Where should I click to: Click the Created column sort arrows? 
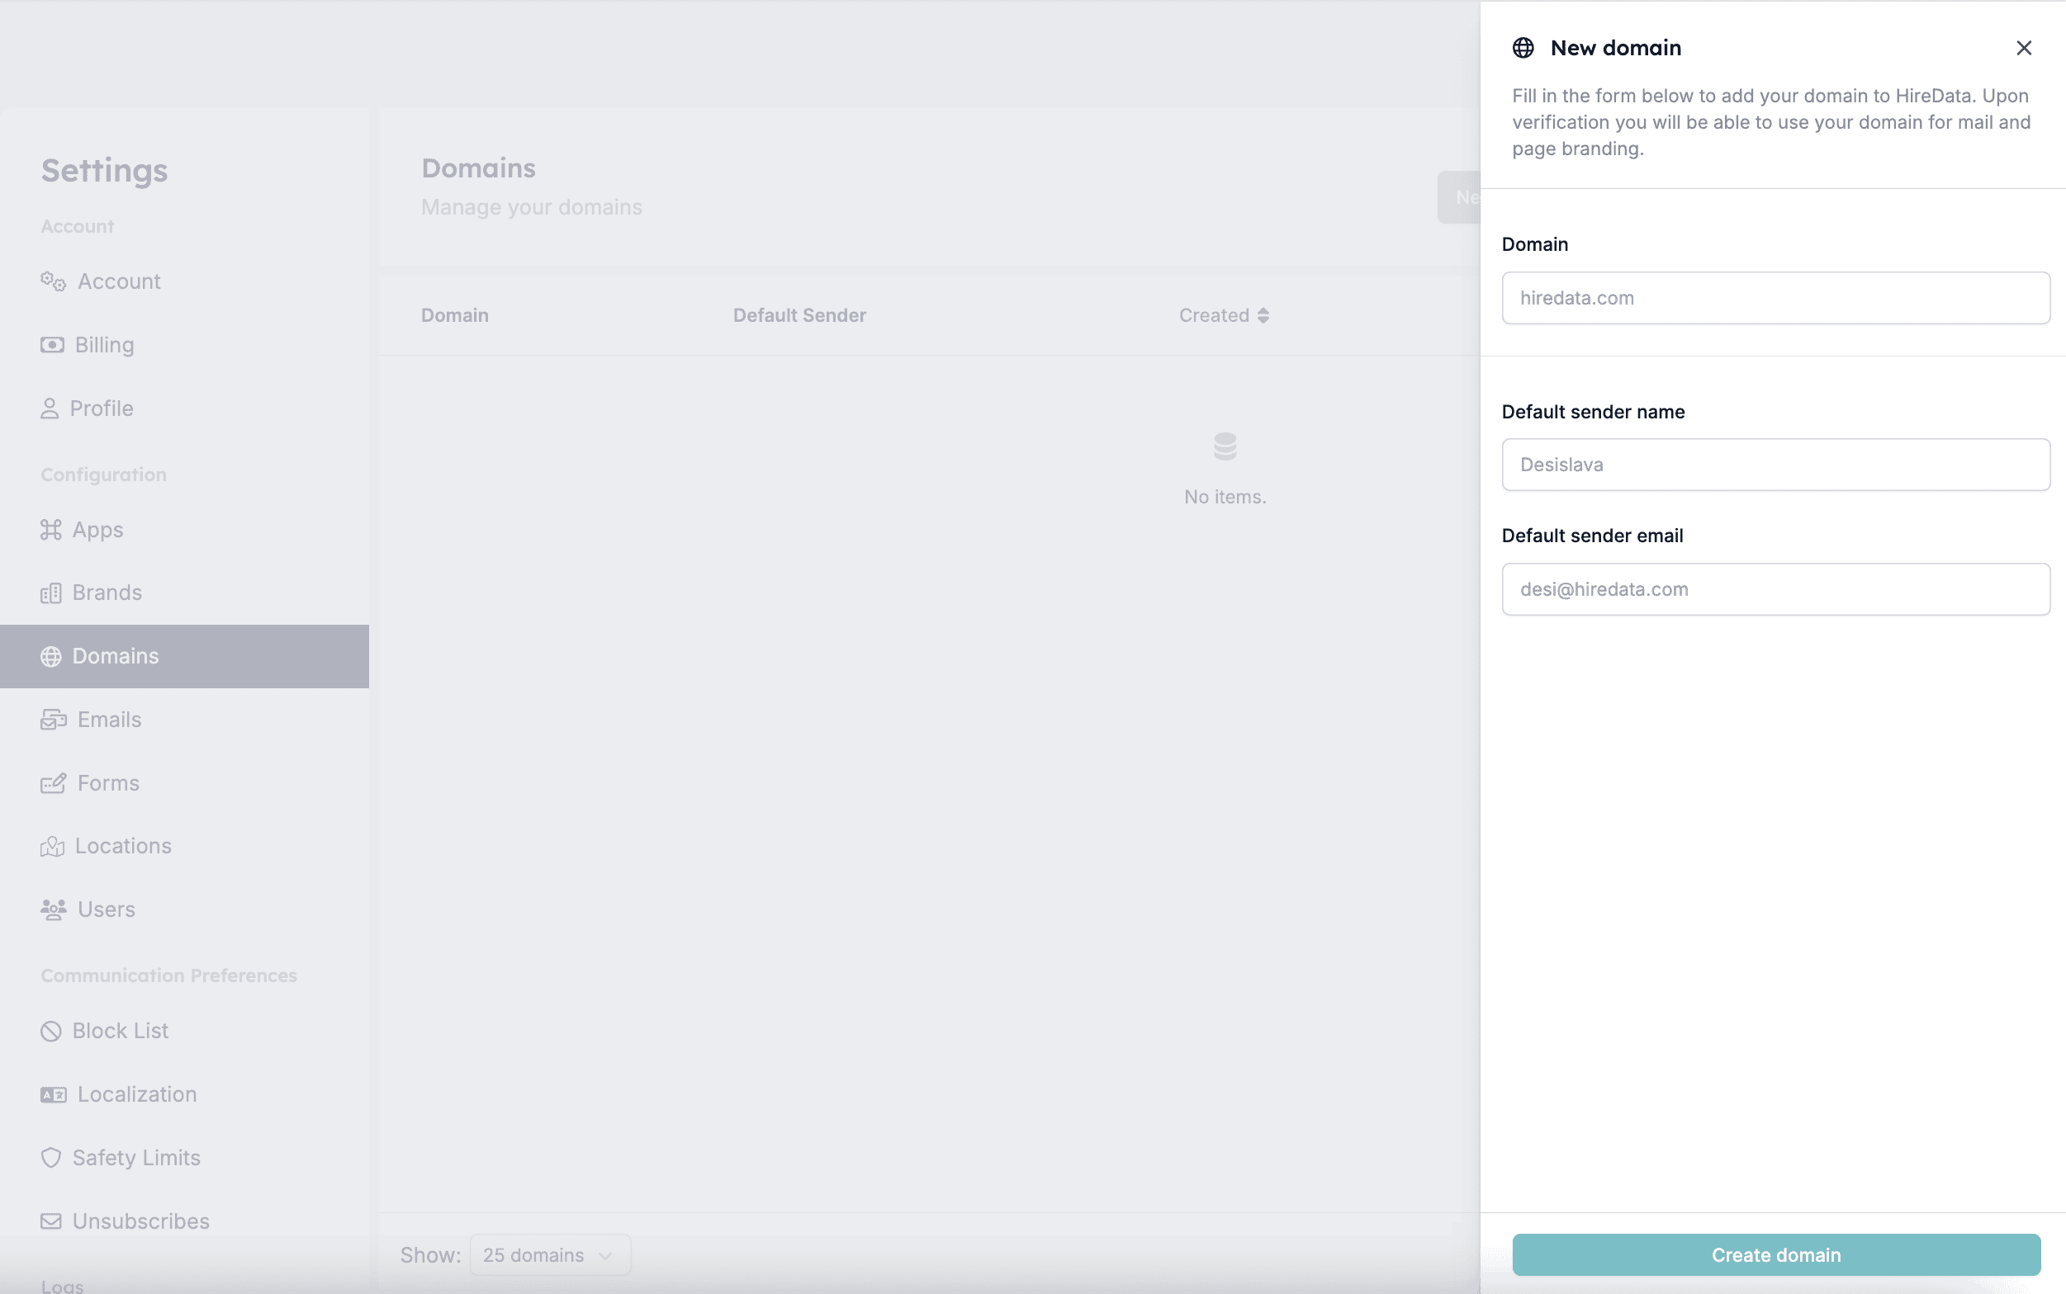tap(1263, 316)
